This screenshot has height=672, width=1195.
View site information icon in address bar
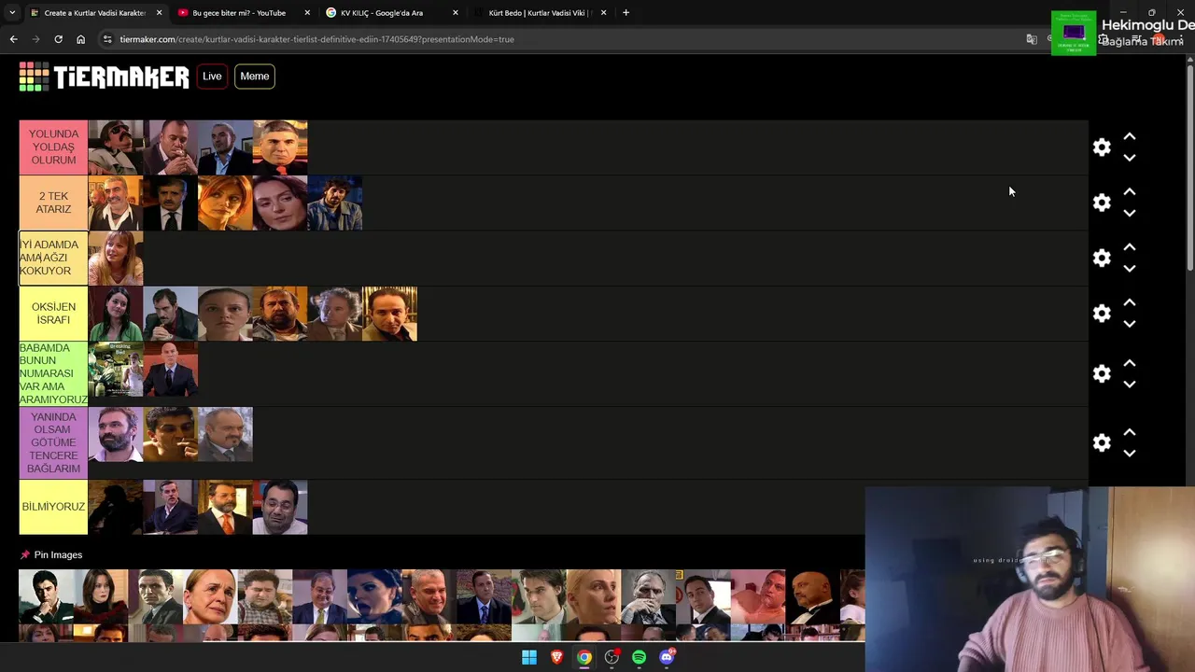(x=107, y=39)
